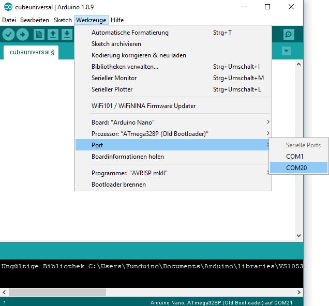Launch WiFi101 / WiFiNINA Firmware Updater
Image resolution: width=329 pixels, height=306 pixels.
tap(173, 106)
